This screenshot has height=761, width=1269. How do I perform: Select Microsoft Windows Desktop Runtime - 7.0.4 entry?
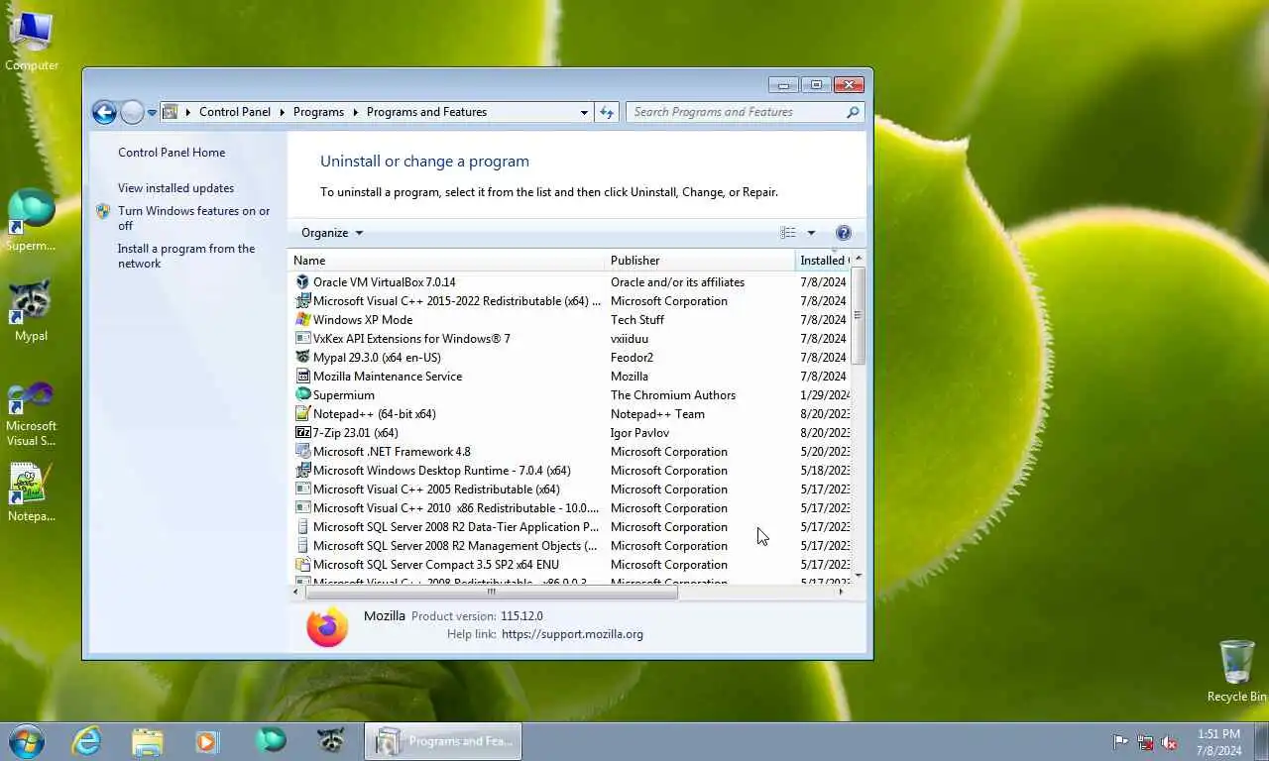point(570,471)
